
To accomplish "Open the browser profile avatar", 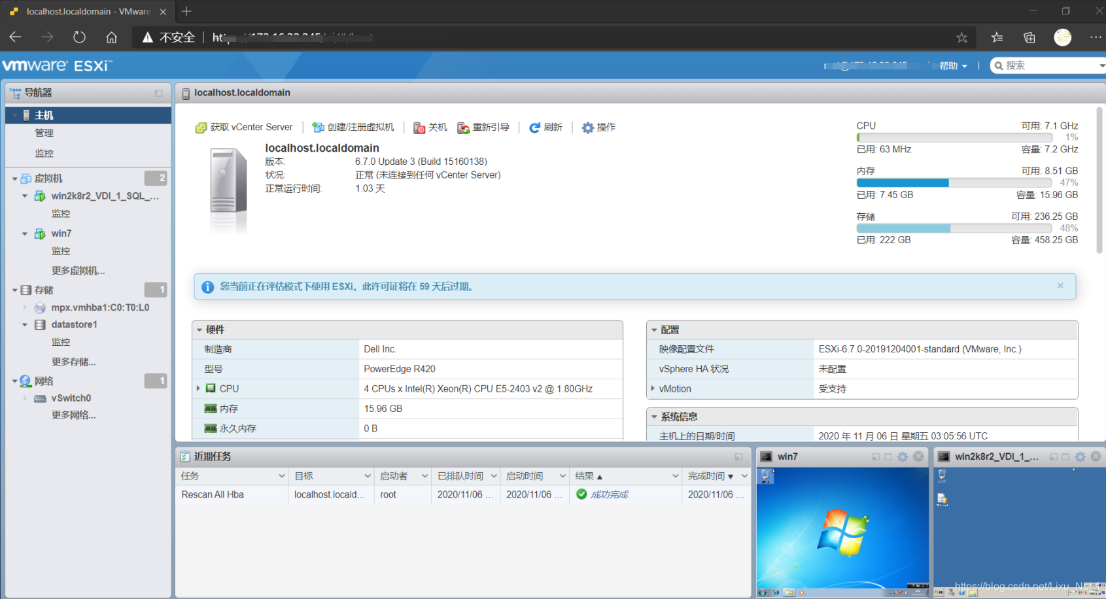I will tap(1063, 37).
